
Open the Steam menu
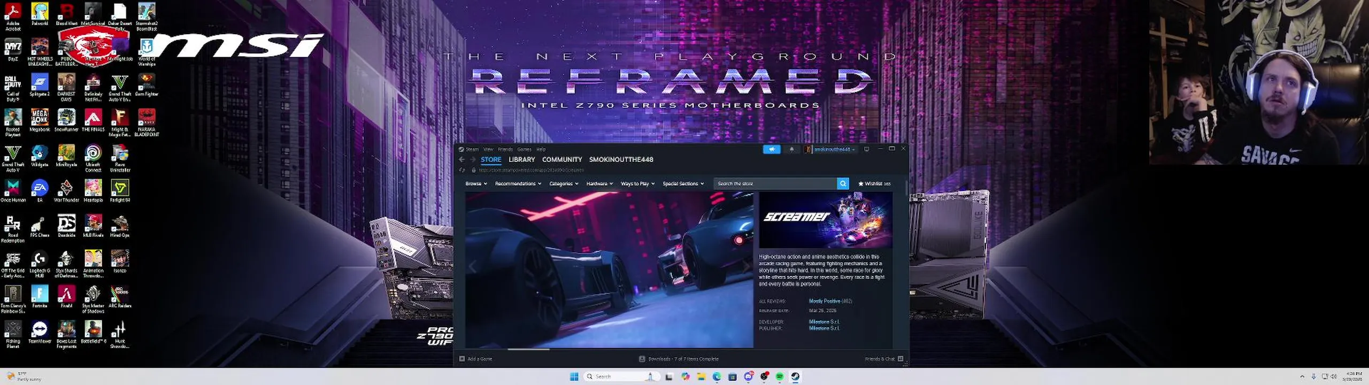coord(472,149)
